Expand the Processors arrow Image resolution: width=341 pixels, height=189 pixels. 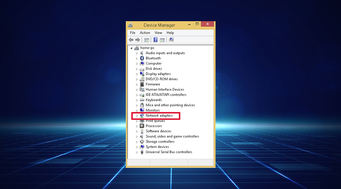tap(137, 126)
